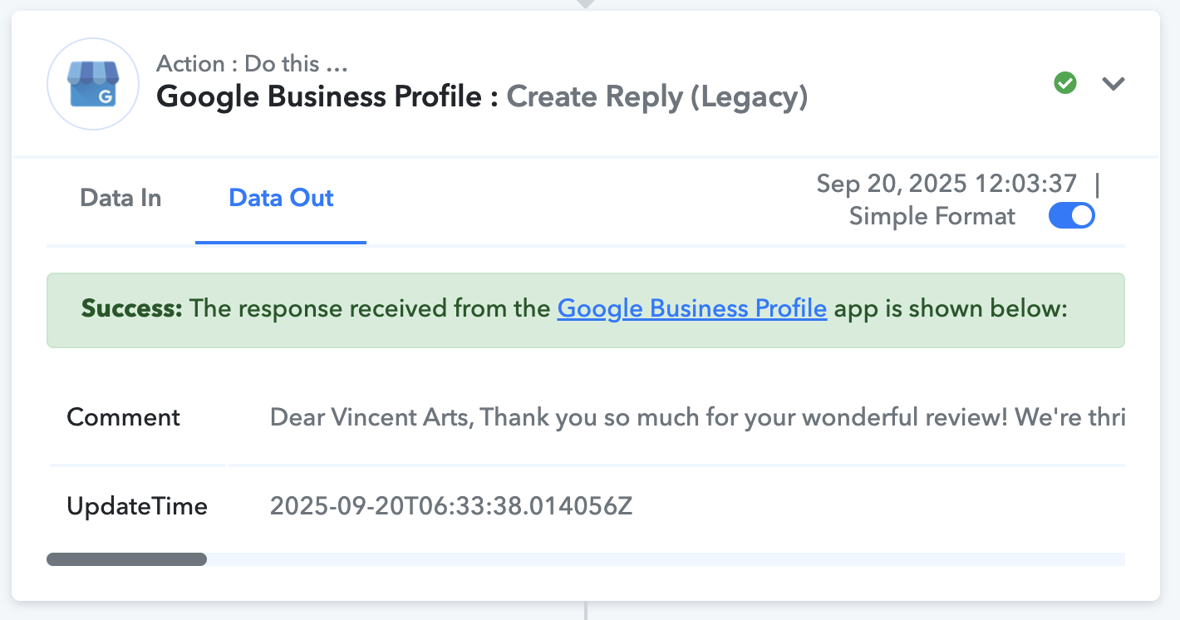Toggle the Simple Format switch off
The image size is (1180, 620).
[1072, 216]
